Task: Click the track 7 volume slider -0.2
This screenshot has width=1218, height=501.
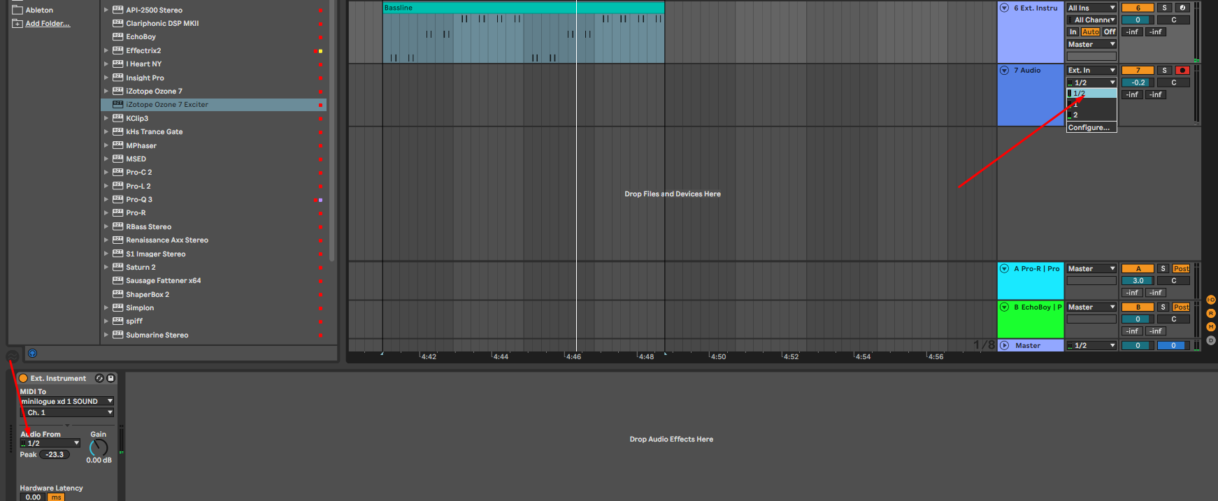Action: point(1138,82)
